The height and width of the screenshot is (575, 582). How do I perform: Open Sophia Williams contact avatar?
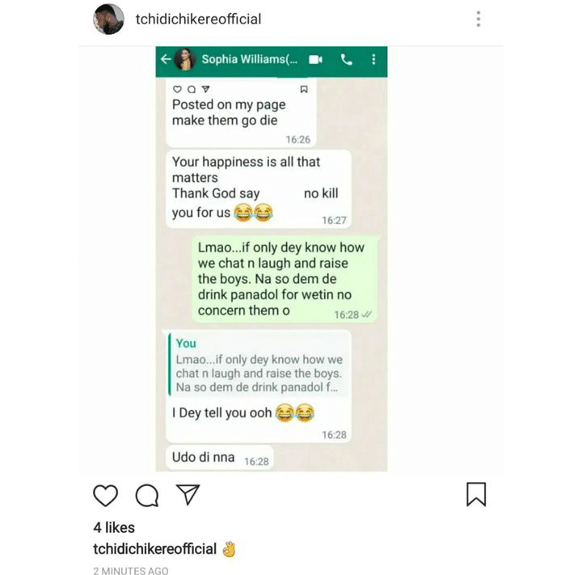(x=185, y=59)
